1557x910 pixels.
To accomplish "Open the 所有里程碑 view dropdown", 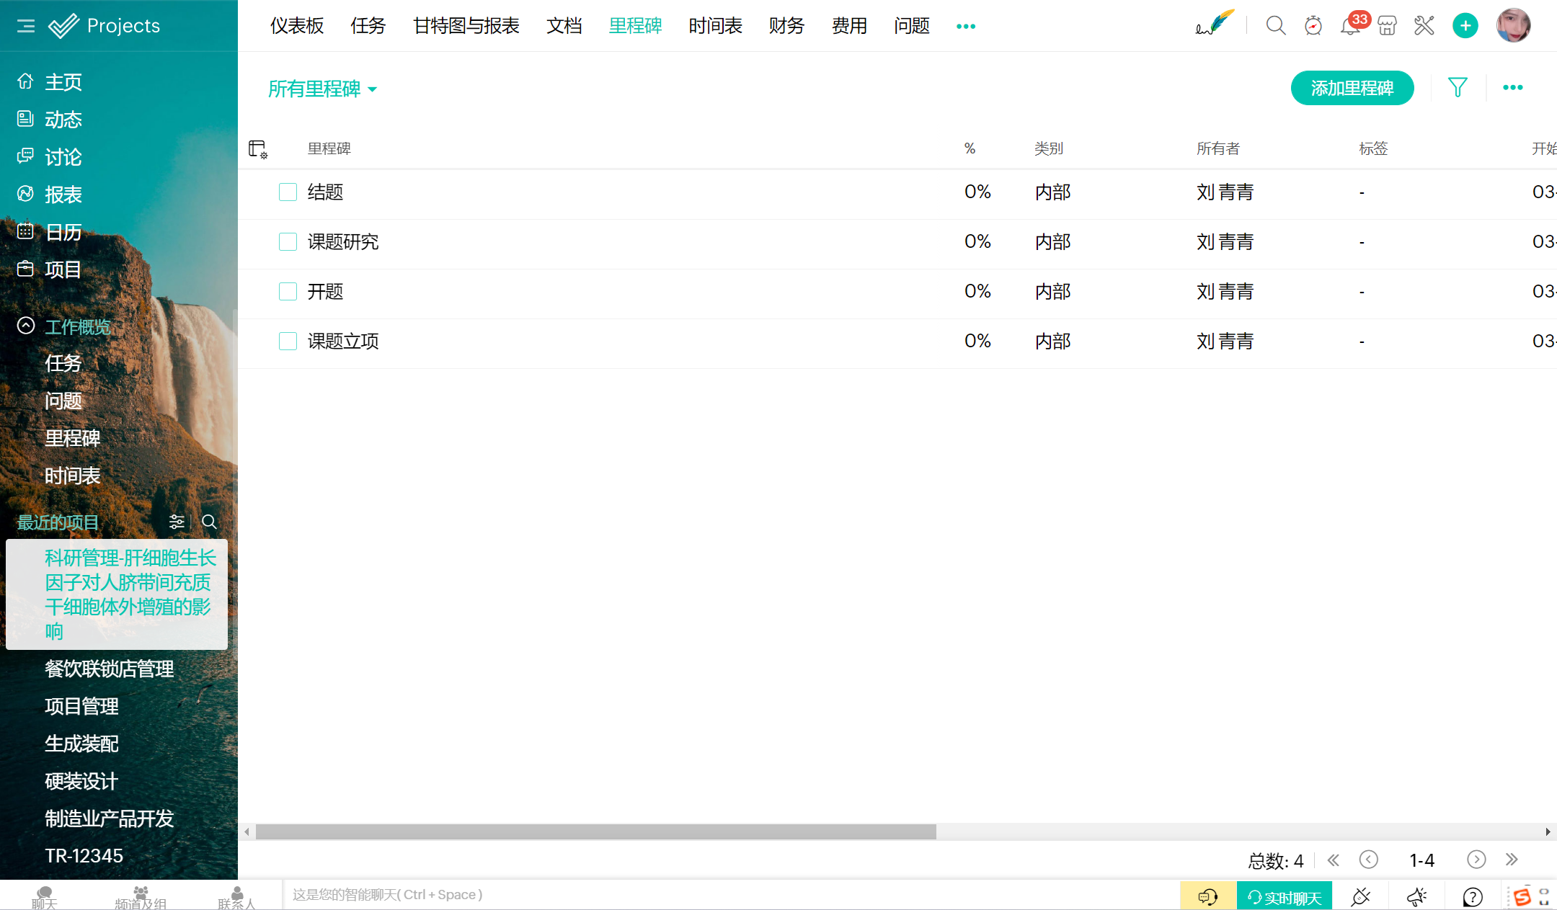I will [322, 89].
